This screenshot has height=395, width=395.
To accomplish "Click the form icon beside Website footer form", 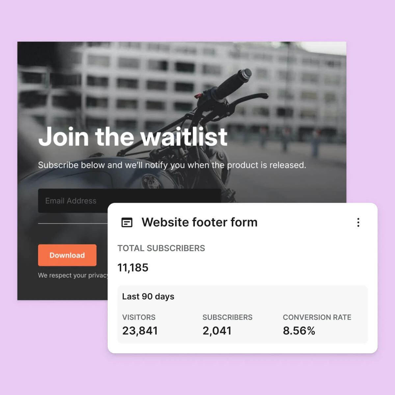I will coord(127,223).
